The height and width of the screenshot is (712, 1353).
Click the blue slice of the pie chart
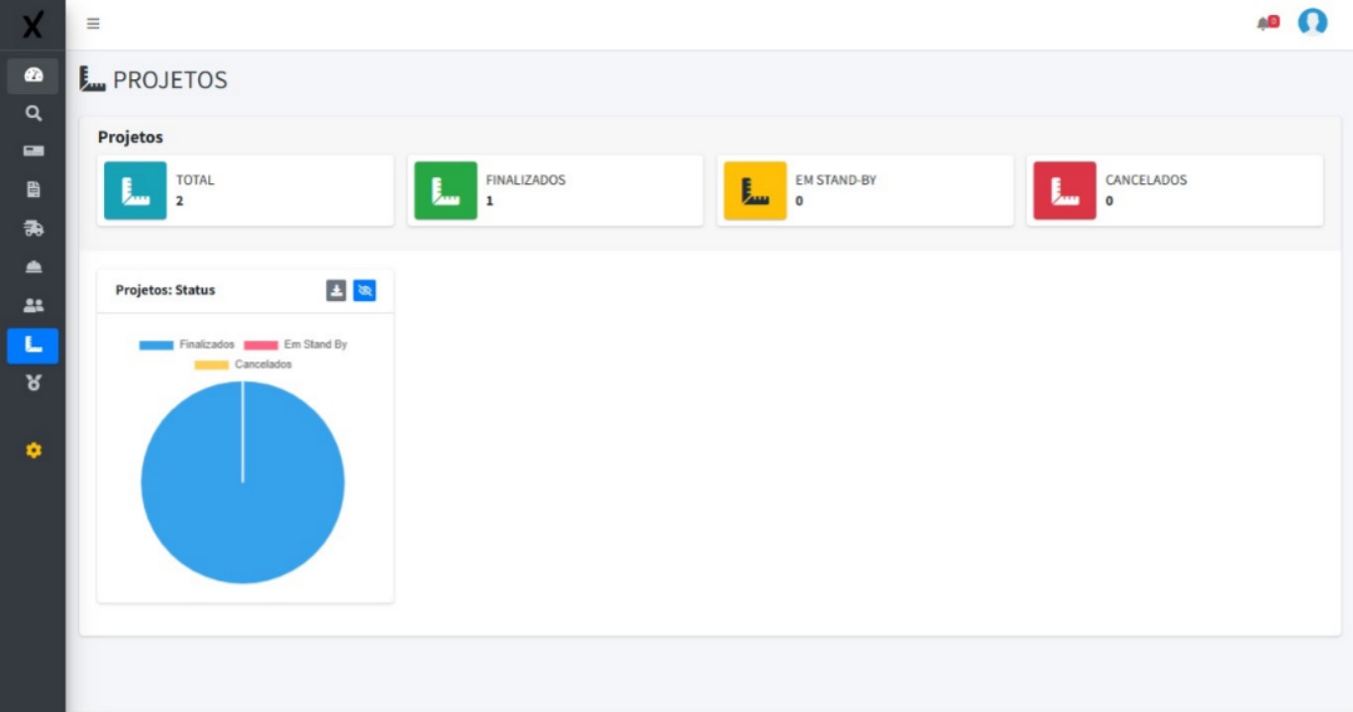coord(243,495)
